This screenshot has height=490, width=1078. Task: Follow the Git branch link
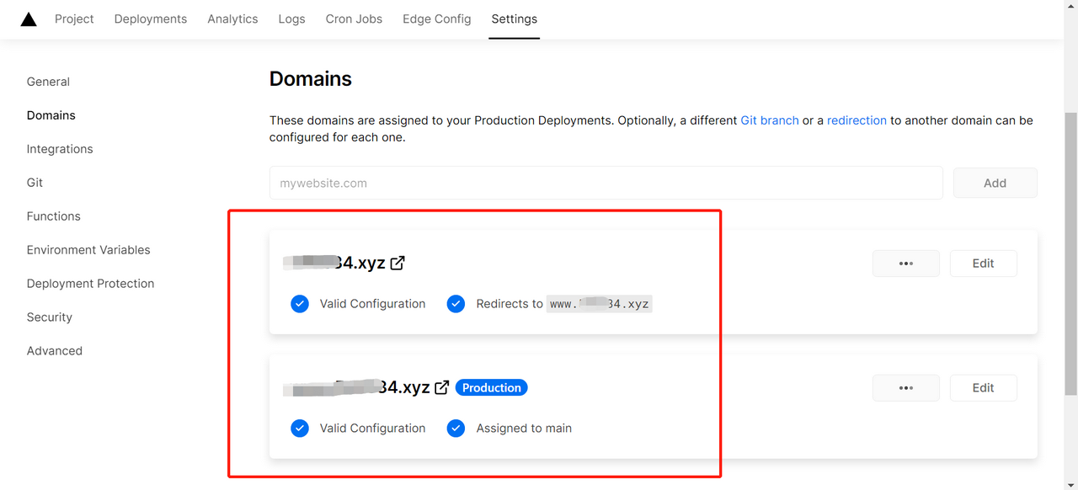(x=769, y=120)
